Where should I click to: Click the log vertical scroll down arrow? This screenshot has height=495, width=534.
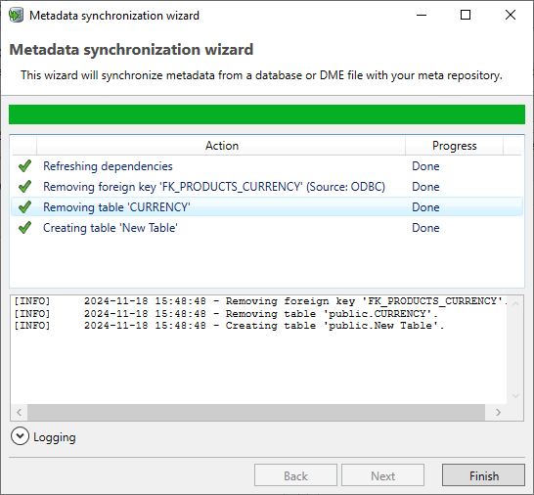pos(515,395)
